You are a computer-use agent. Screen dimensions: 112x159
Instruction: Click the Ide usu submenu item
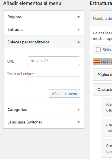tap(107, 107)
